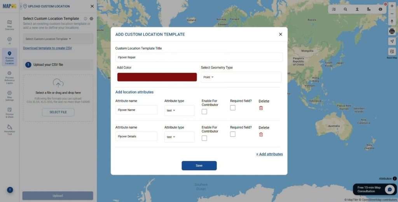Zoom out on the map
398x202 pixels.
[x=392, y=14]
